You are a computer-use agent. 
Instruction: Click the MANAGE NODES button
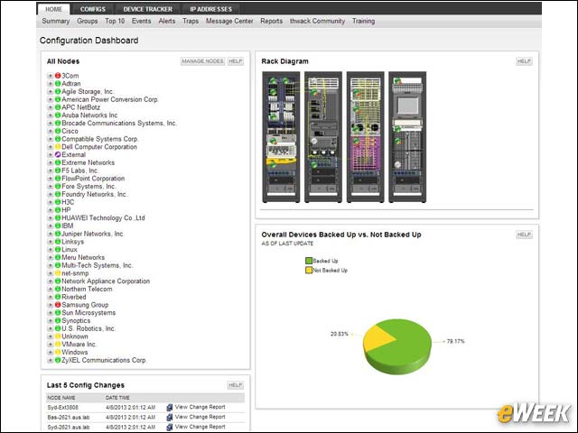pyautogui.click(x=202, y=61)
